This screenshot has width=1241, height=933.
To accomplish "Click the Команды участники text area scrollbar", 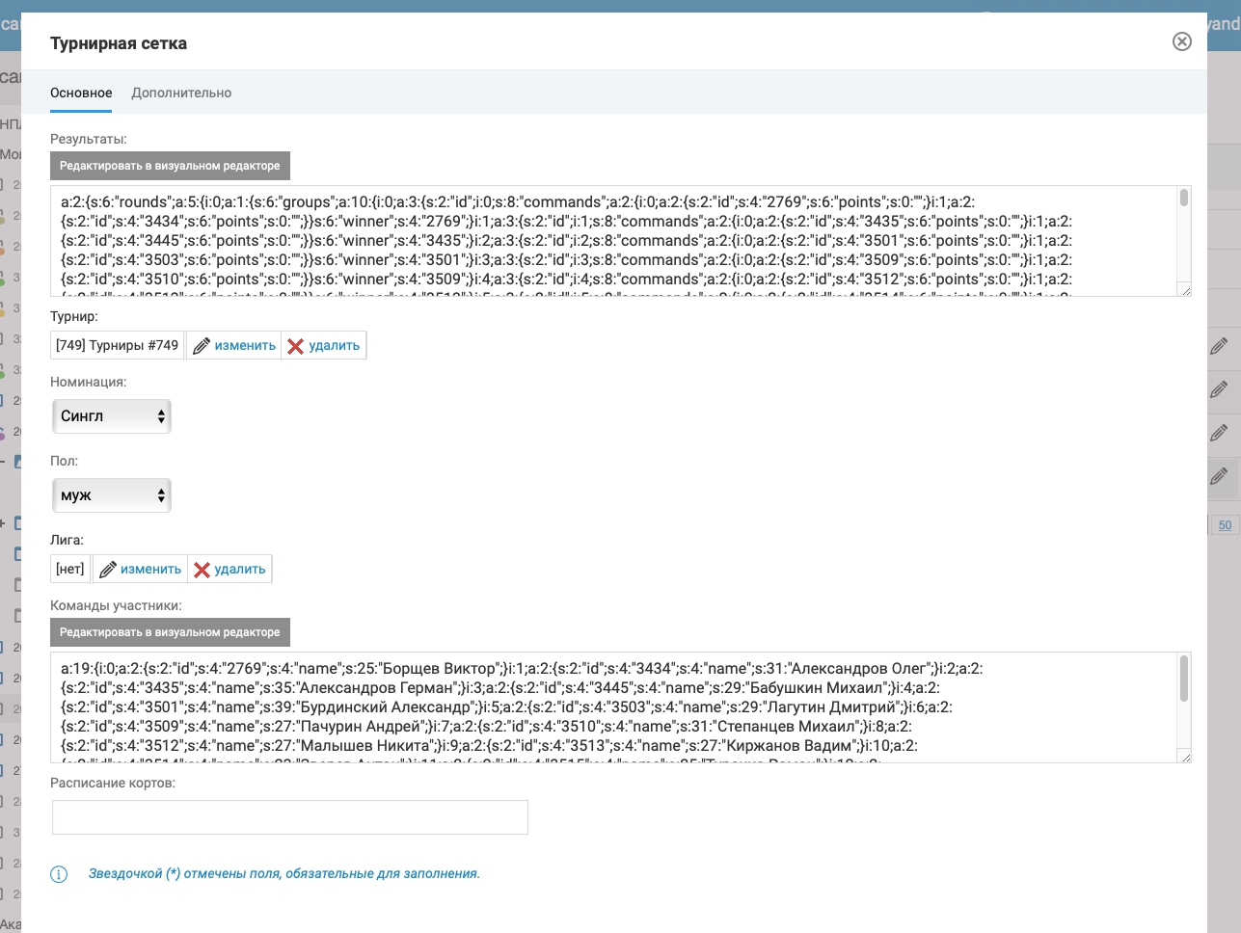I will point(1184,679).
